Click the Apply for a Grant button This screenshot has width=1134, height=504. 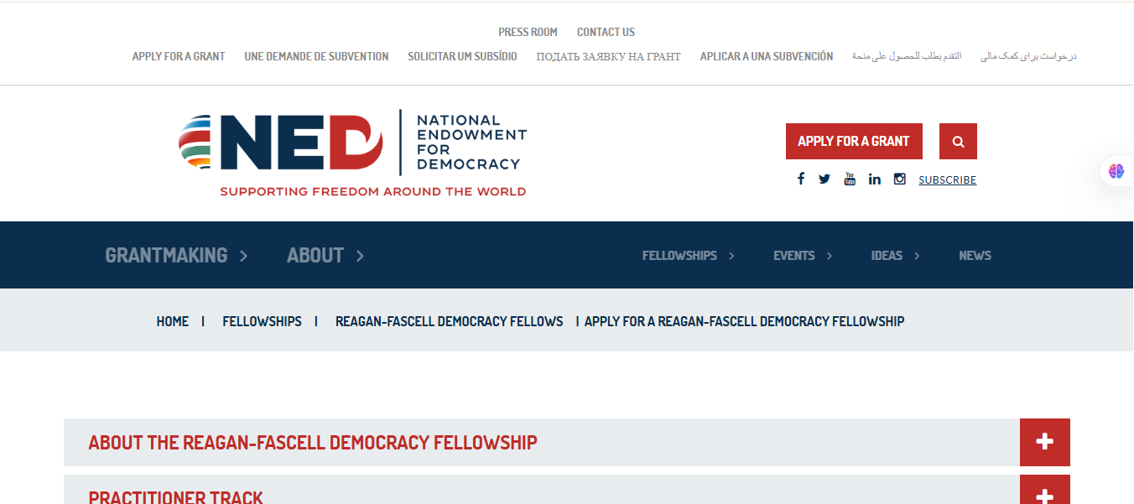coord(854,141)
